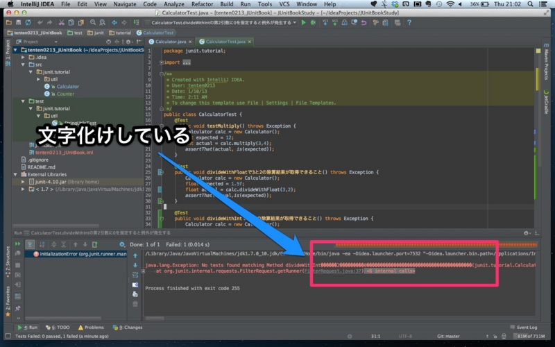
Task: Click the Clear All trash icon
Action: click(135, 304)
